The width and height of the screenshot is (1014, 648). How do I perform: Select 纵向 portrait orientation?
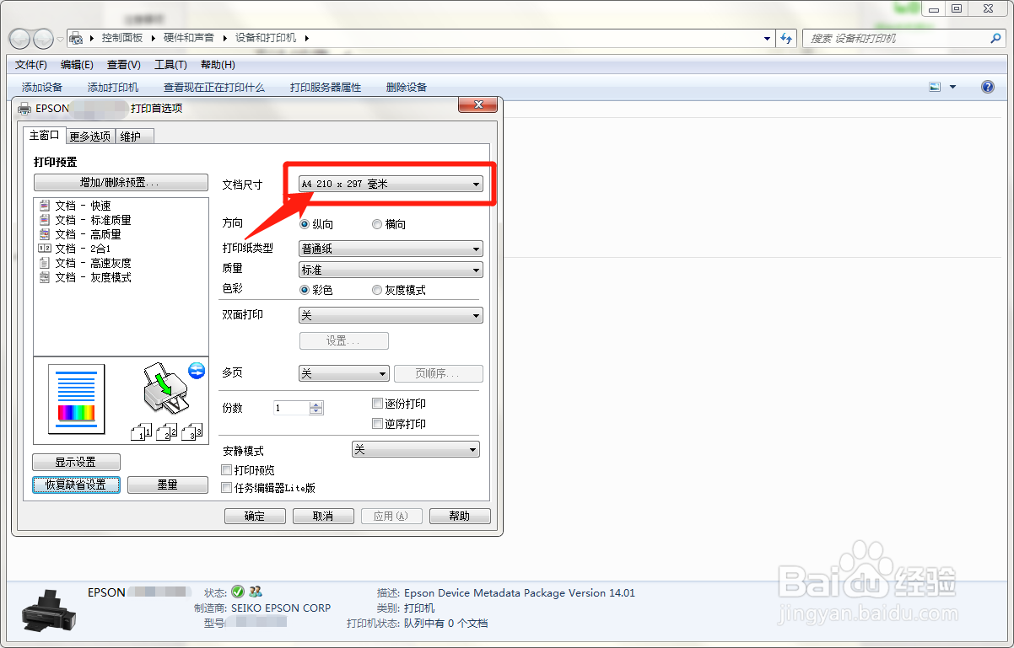317,224
